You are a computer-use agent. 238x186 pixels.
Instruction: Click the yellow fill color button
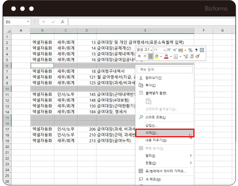[x=156, y=56]
